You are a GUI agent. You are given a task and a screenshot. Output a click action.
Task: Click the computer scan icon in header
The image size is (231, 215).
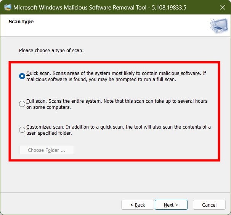[x=219, y=25]
